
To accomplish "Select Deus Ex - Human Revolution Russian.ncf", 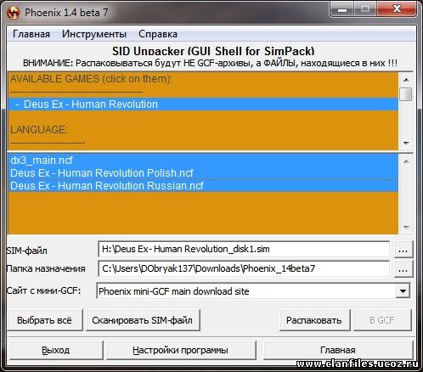I will [x=203, y=186].
